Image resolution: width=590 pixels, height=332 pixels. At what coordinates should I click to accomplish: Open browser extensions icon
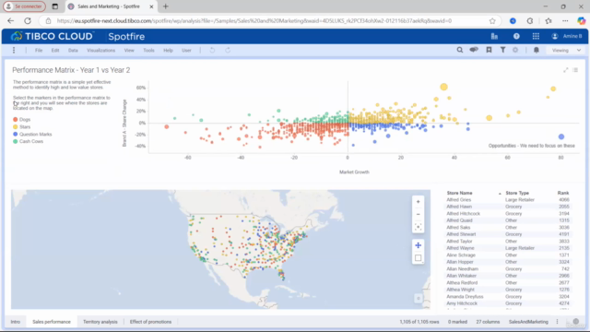click(x=530, y=21)
